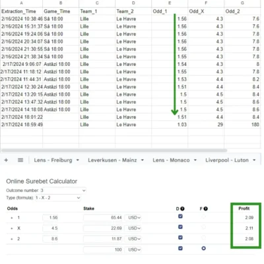Click the plus icon beside outcome X
The width and height of the screenshot is (264, 264).
coord(12,228)
